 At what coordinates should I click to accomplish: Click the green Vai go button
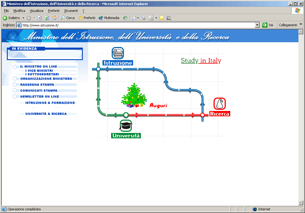(x=268, y=25)
